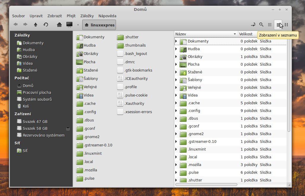
Task: Select .bash_logout file in left pane
Action: (x=132, y=54)
